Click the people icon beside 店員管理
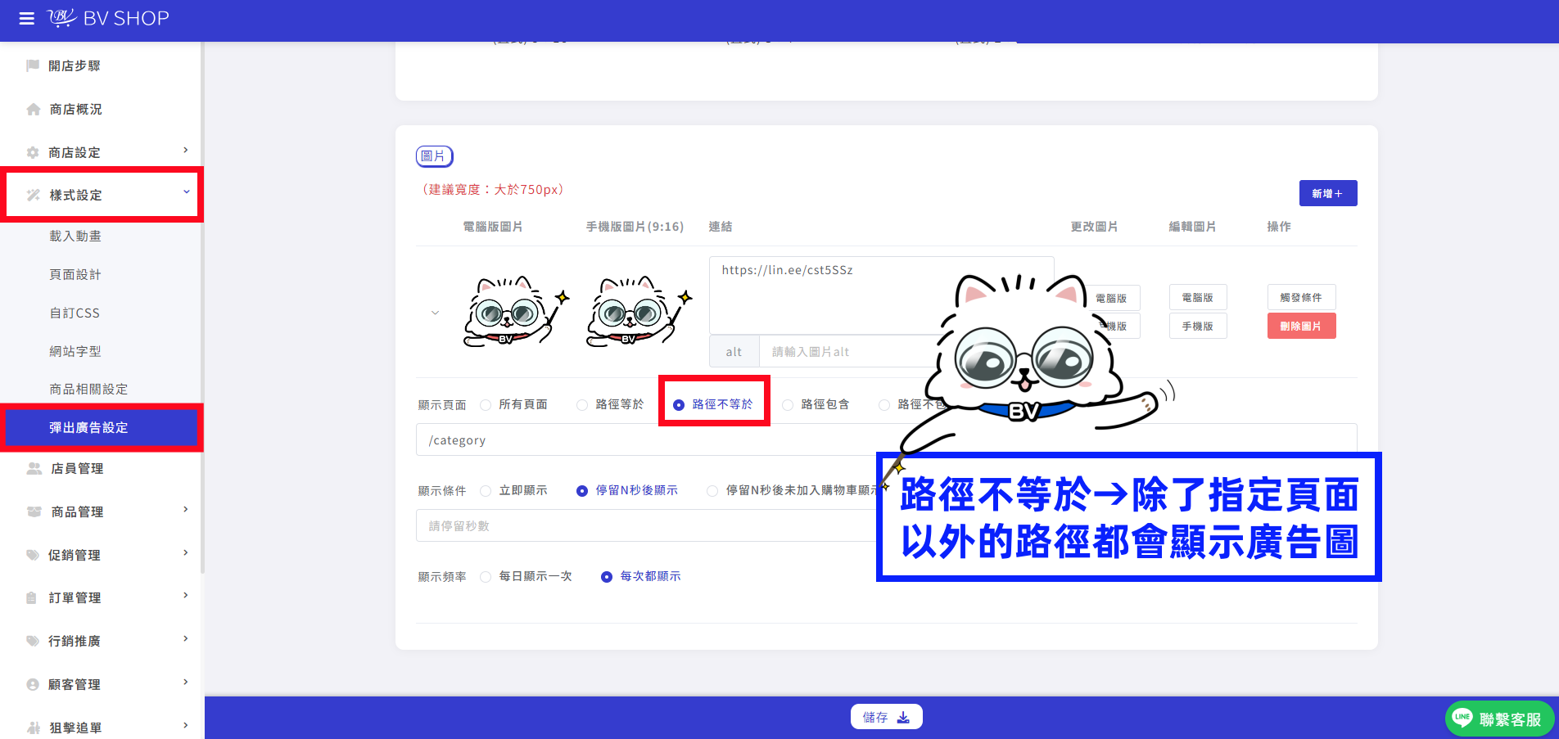Screen dimensions: 1559x739 pos(34,468)
